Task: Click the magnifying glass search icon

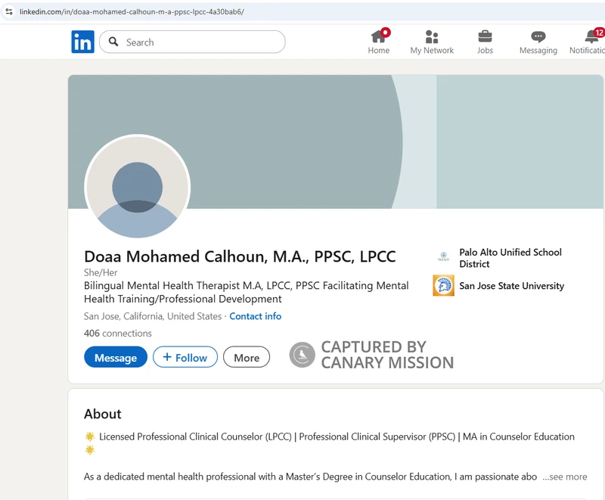Action: click(113, 42)
